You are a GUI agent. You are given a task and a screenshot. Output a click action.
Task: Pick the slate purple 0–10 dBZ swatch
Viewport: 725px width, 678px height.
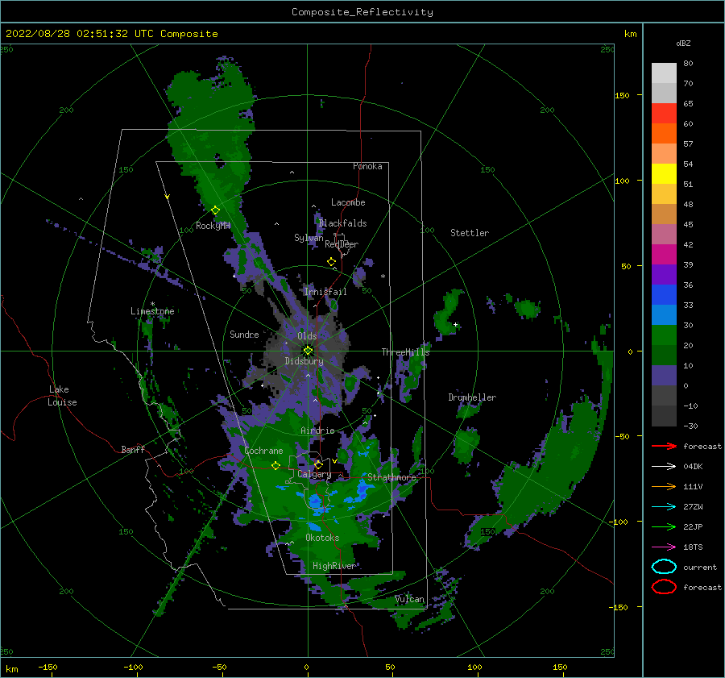pyautogui.click(x=664, y=376)
